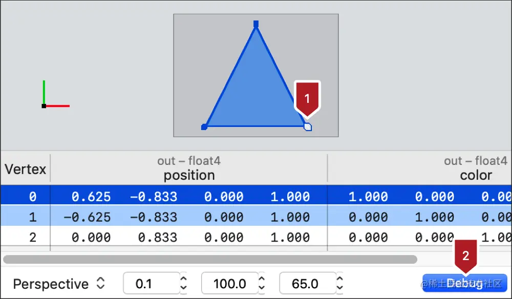Click the -0.833 value in row 0
Viewport: 512px width, 299px height.
click(x=154, y=197)
